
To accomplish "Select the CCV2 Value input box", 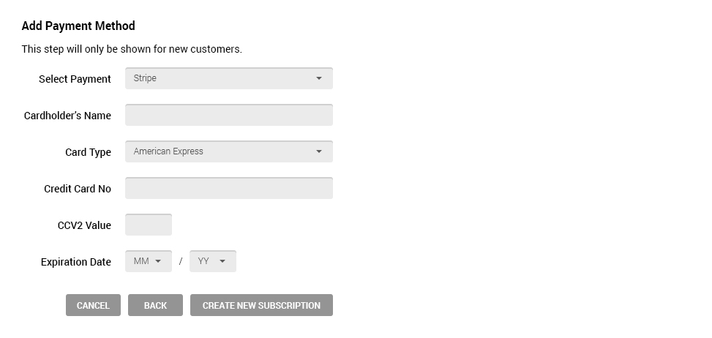I will (149, 225).
